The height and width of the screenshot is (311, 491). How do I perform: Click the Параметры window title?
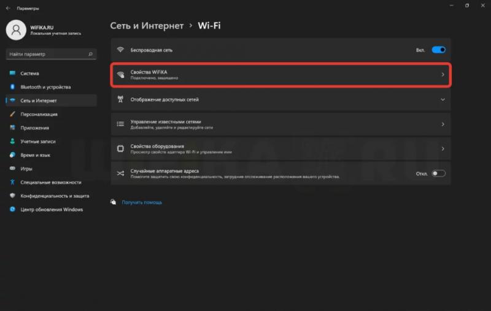(28, 9)
